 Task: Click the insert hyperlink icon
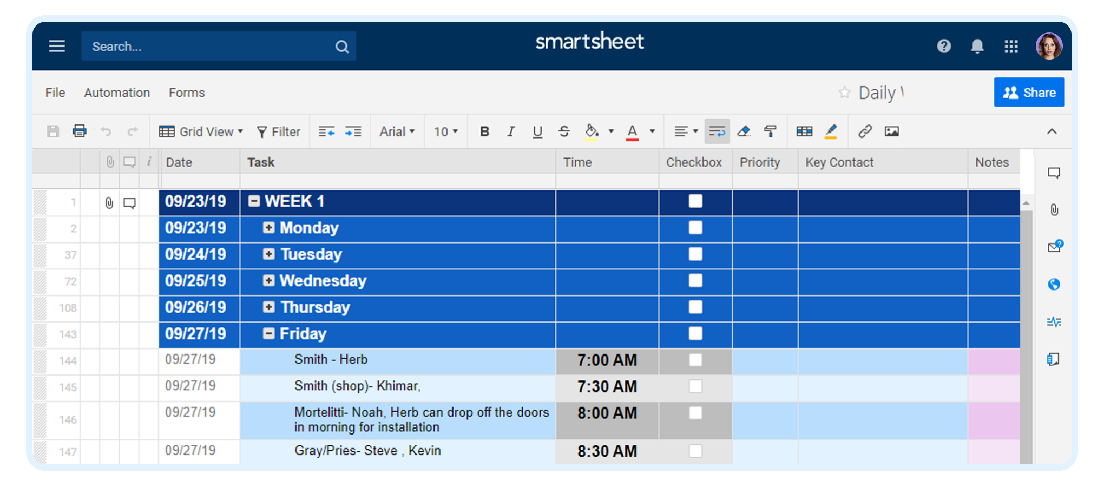click(865, 131)
